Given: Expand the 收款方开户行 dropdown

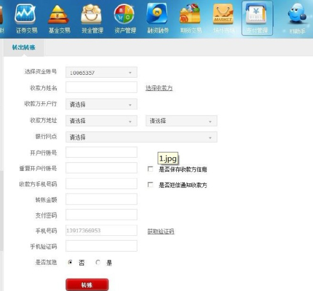Looking at the screenshot, I should pos(101,104).
